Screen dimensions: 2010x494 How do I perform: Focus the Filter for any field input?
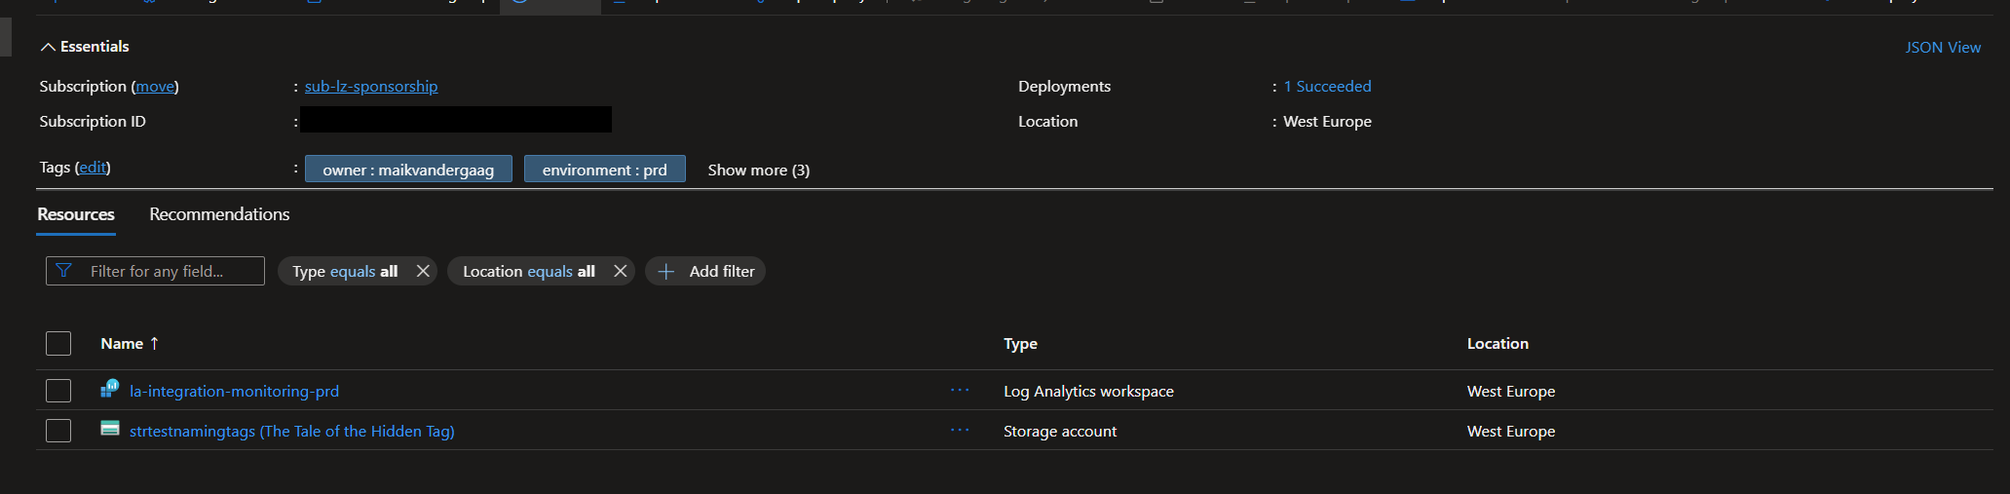pyautogui.click(x=155, y=271)
